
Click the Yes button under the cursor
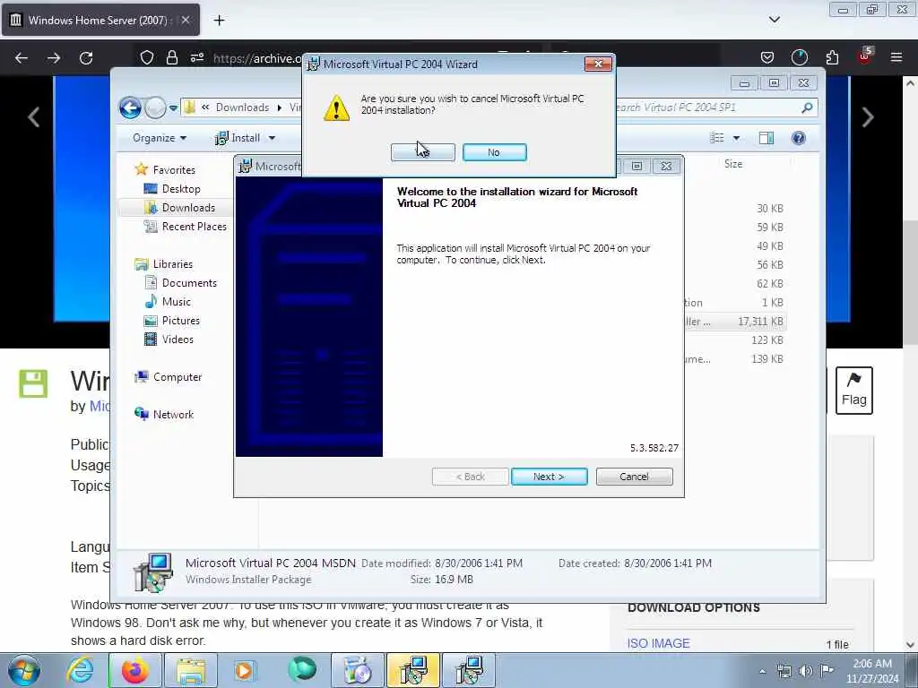(x=423, y=152)
